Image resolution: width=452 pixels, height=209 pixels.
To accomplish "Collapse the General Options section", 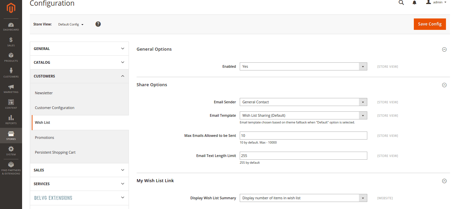I will (444, 49).
